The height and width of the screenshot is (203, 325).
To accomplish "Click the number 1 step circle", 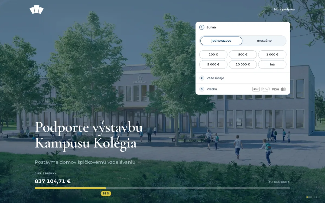I will click(201, 27).
